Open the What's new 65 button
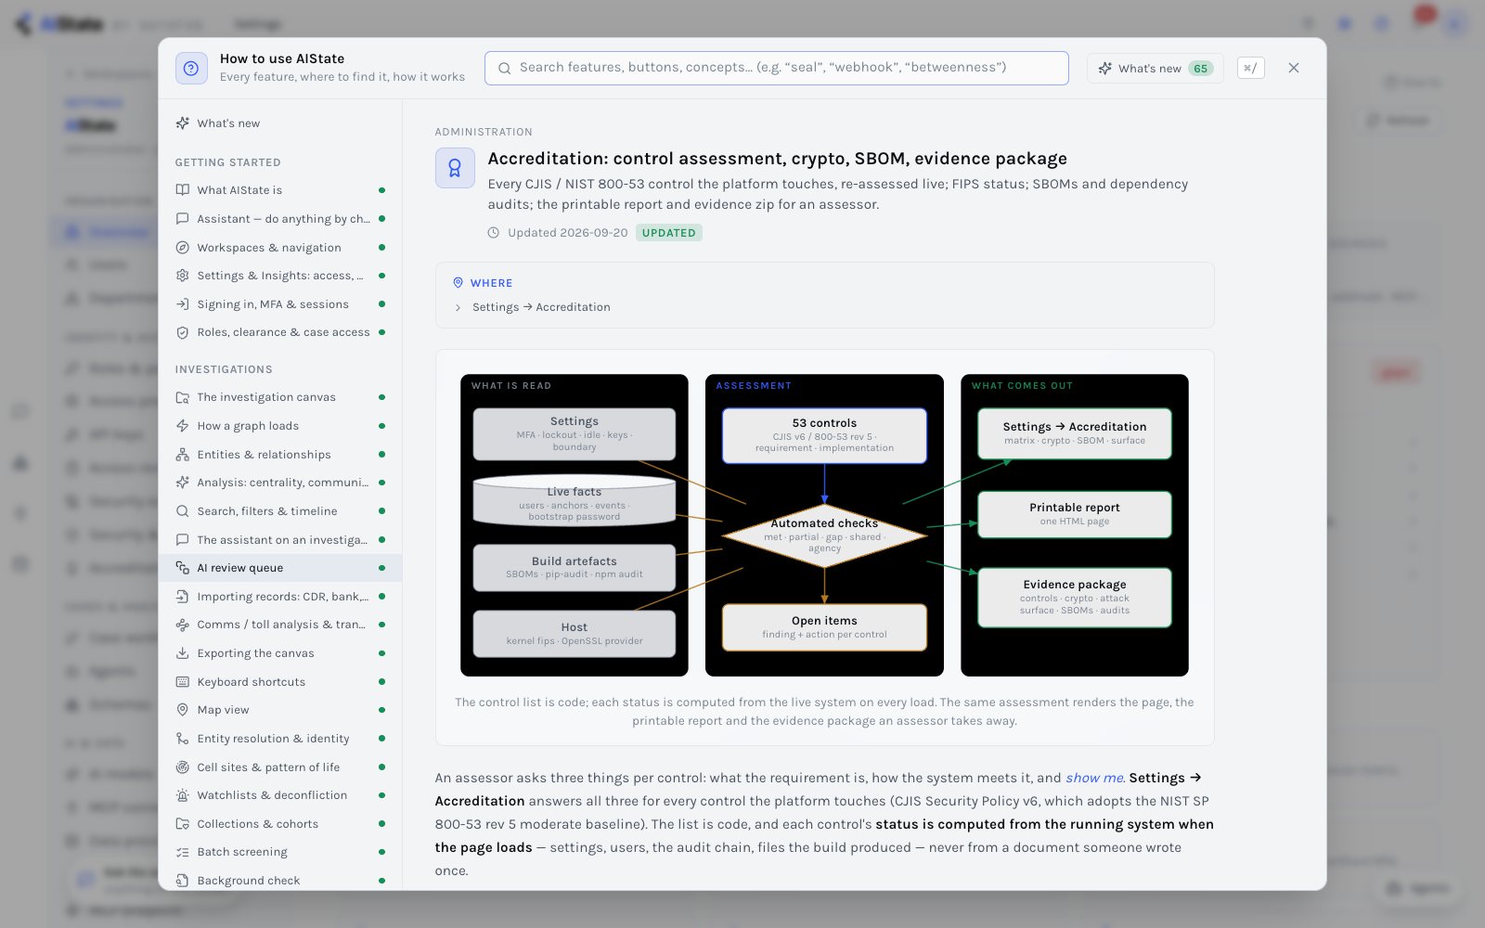 click(x=1156, y=69)
